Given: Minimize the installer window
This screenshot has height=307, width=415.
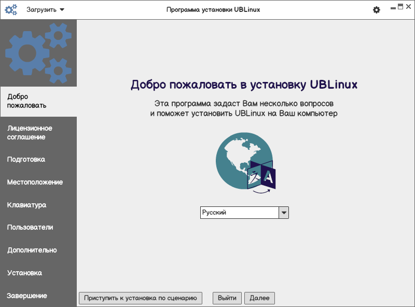Looking at the screenshot, I should tap(393, 8).
